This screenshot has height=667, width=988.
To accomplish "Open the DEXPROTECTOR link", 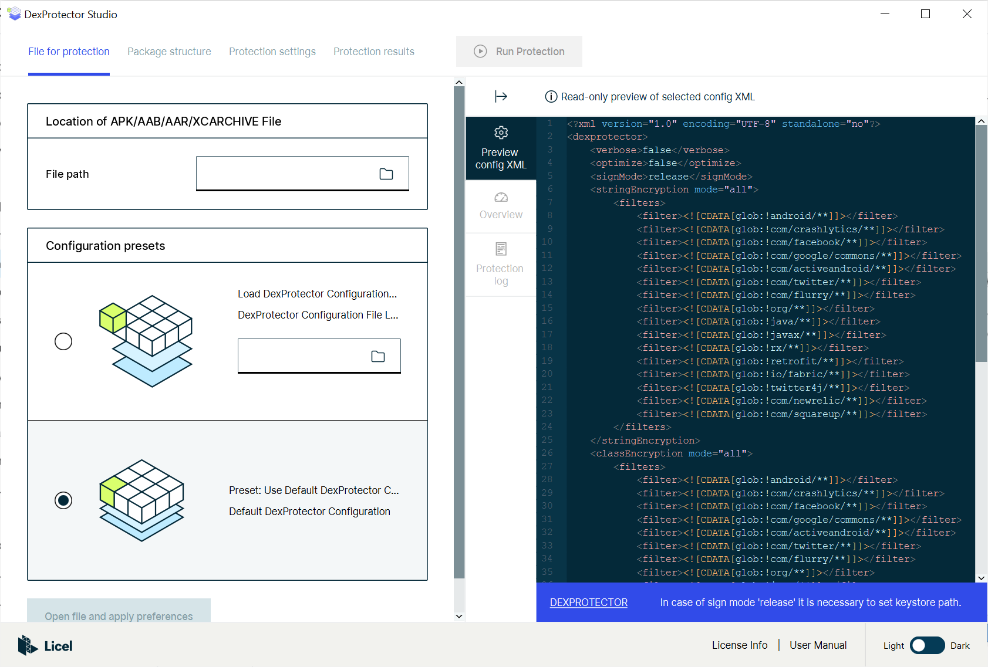I will [588, 602].
